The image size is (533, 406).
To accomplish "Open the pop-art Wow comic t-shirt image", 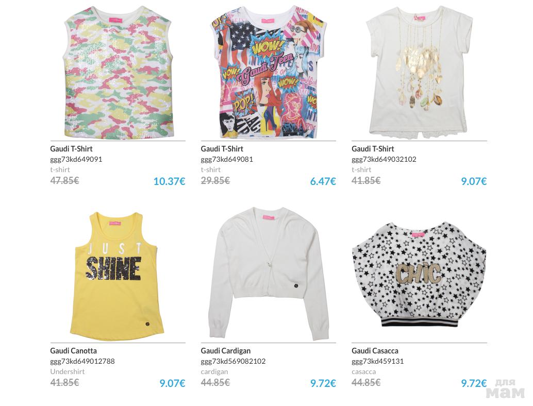I will 268,72.
